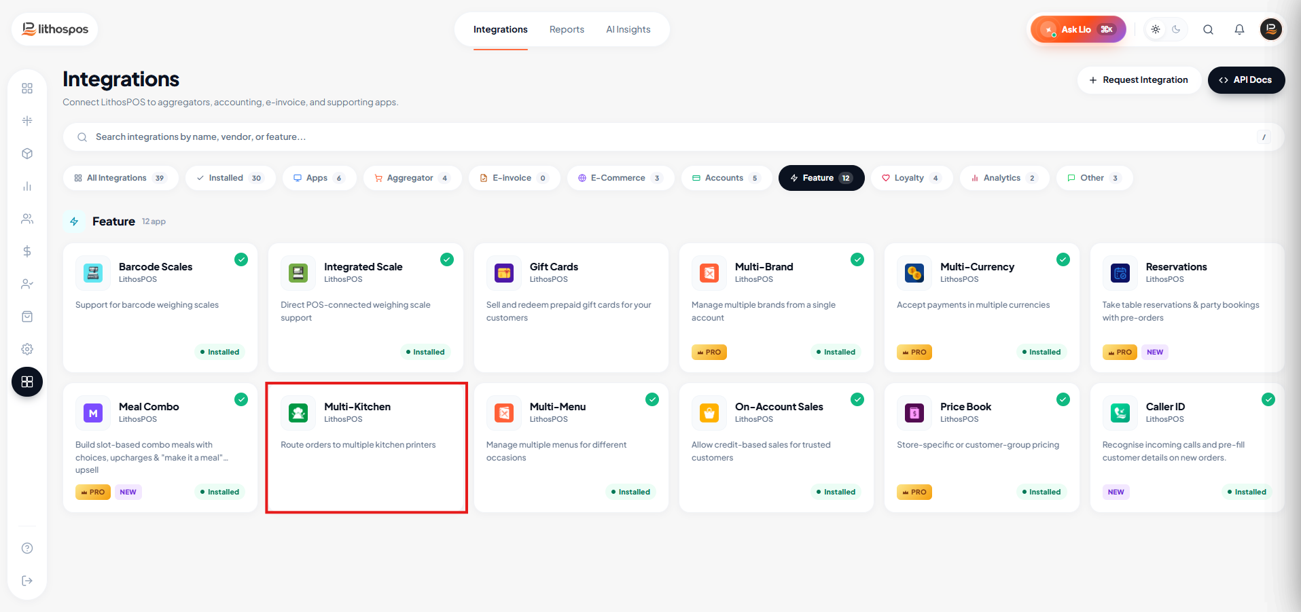The width and height of the screenshot is (1301, 612).
Task: Click the LithosPOS logo
Action: (55, 29)
